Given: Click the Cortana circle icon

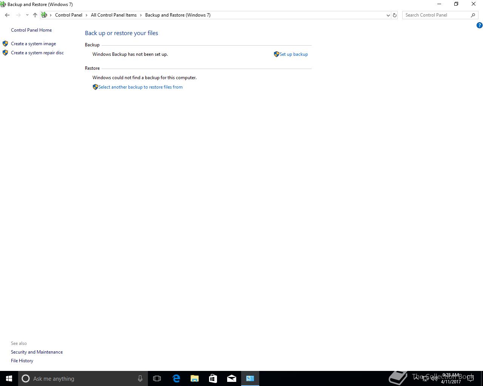Looking at the screenshot, I should point(26,378).
